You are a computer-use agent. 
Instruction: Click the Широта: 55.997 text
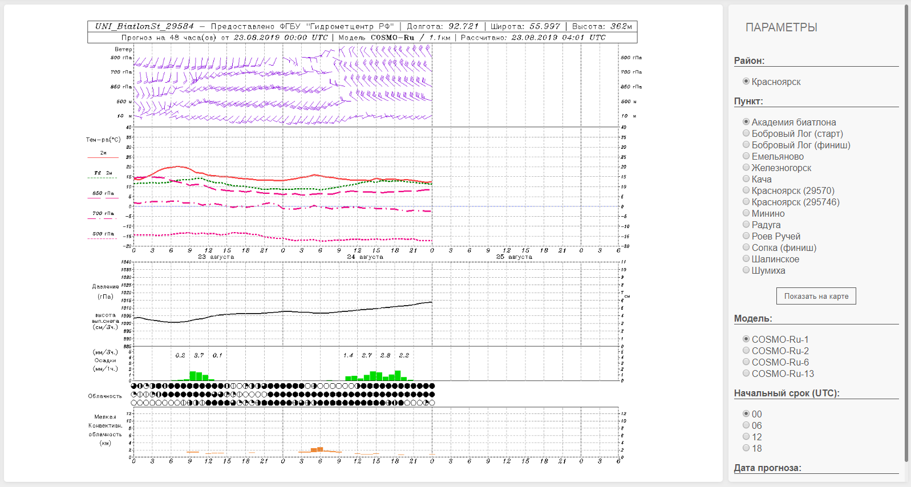click(525, 26)
